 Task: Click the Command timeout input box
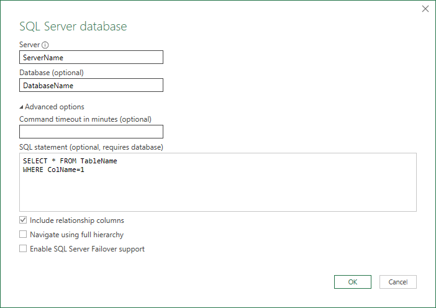[91, 132]
